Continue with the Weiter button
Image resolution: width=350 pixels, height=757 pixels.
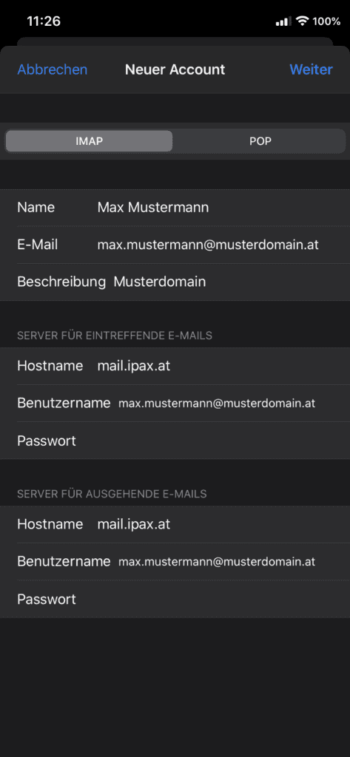tap(311, 69)
